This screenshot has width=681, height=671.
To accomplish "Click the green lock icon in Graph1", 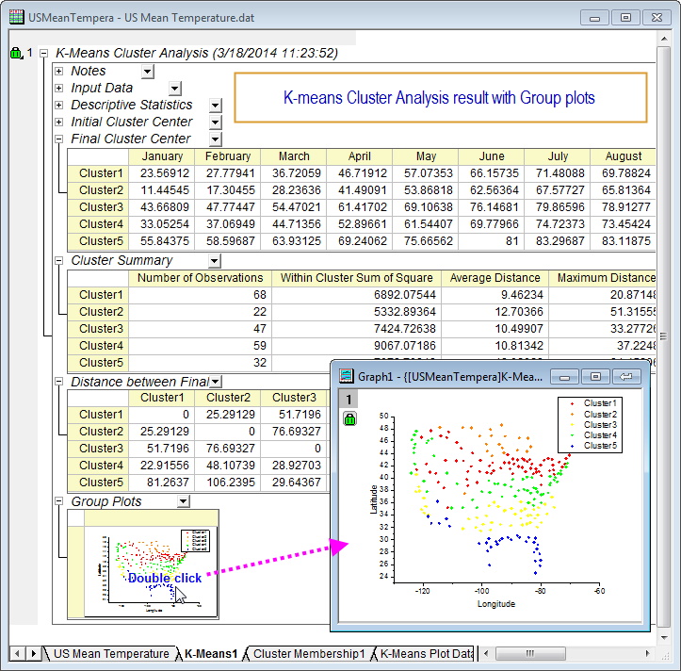I will [x=349, y=418].
